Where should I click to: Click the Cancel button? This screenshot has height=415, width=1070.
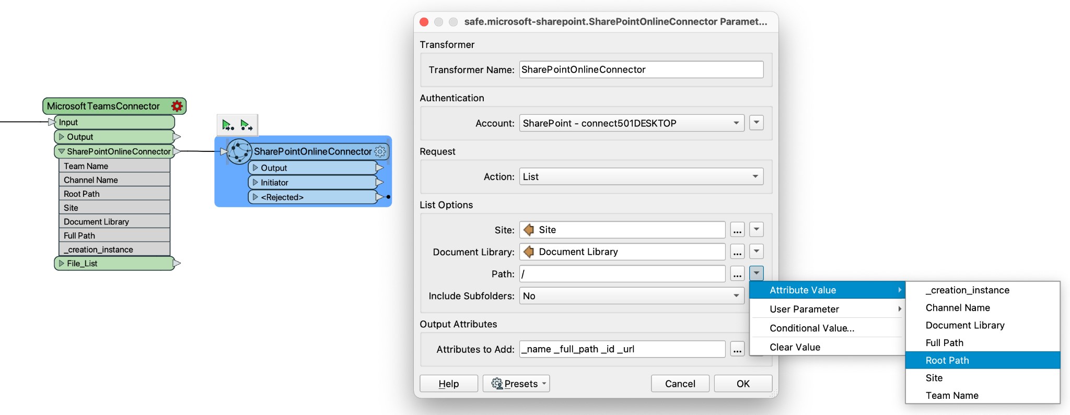click(680, 384)
